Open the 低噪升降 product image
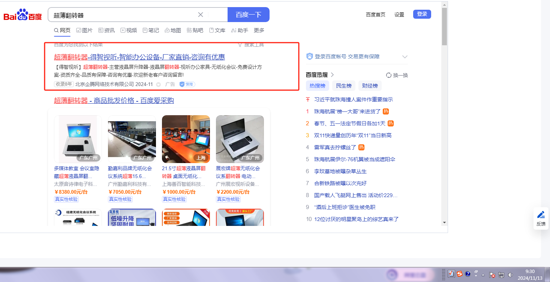This screenshot has height=282, width=550. point(132,217)
